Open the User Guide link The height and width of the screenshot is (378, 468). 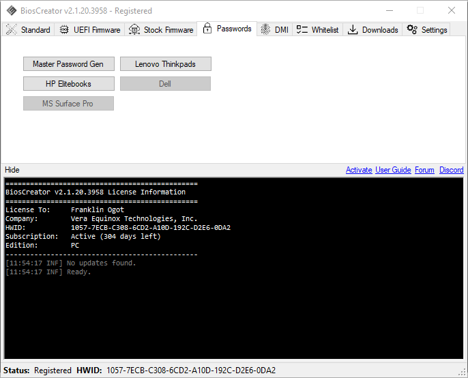pyautogui.click(x=393, y=170)
